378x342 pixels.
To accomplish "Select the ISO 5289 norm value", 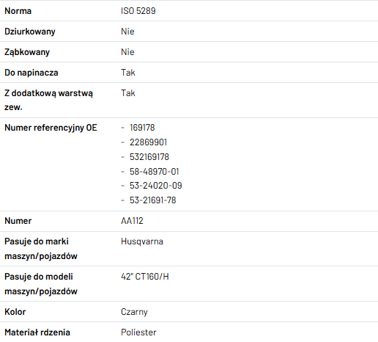I will coord(138,11).
